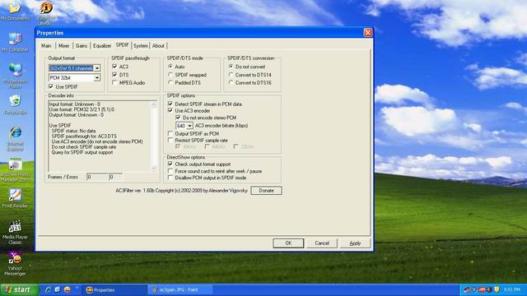Viewport: 527px width, 296px height.
Task: Select Convert to DTS16 option
Action: click(x=231, y=82)
